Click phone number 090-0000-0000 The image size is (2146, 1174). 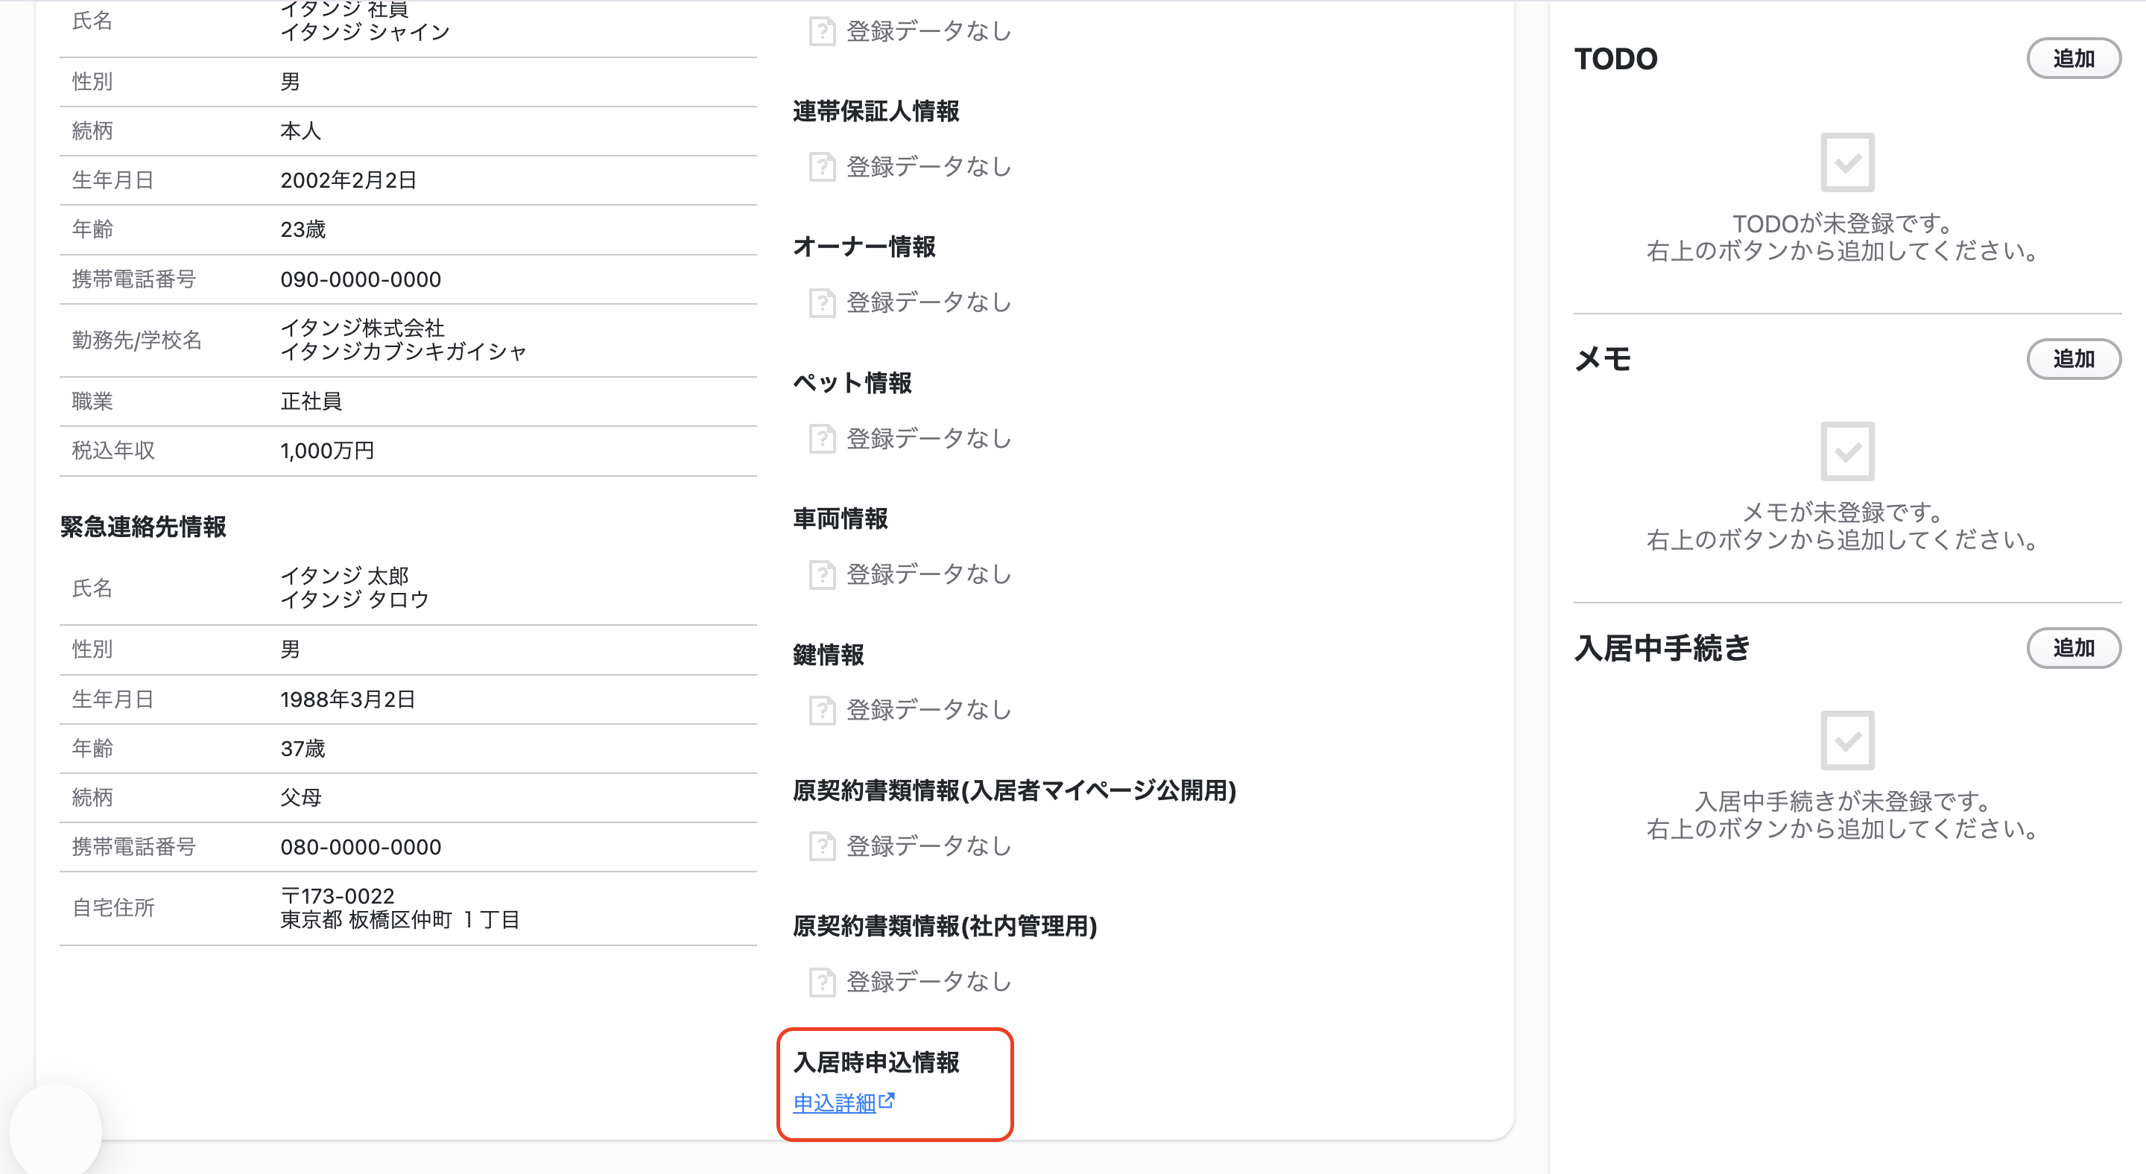(x=361, y=280)
